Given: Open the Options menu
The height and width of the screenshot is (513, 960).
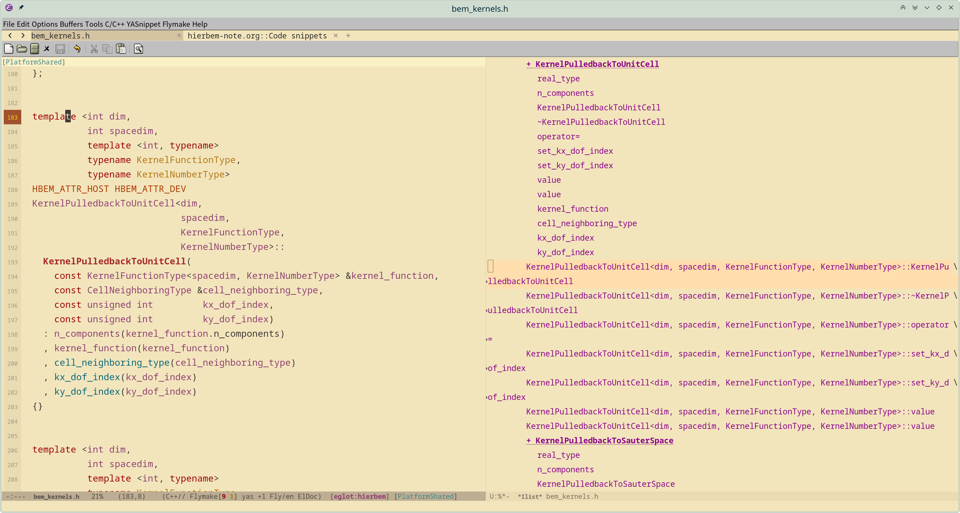Looking at the screenshot, I should (45, 24).
